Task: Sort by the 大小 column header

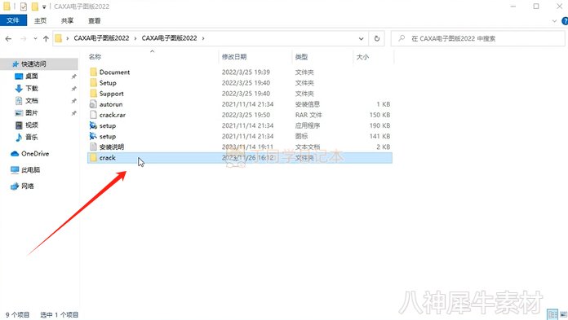Action: [x=362, y=57]
